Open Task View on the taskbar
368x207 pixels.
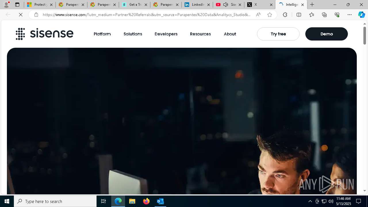click(x=103, y=201)
